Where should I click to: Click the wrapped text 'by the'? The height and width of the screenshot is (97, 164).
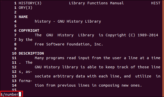click(x=26, y=40)
